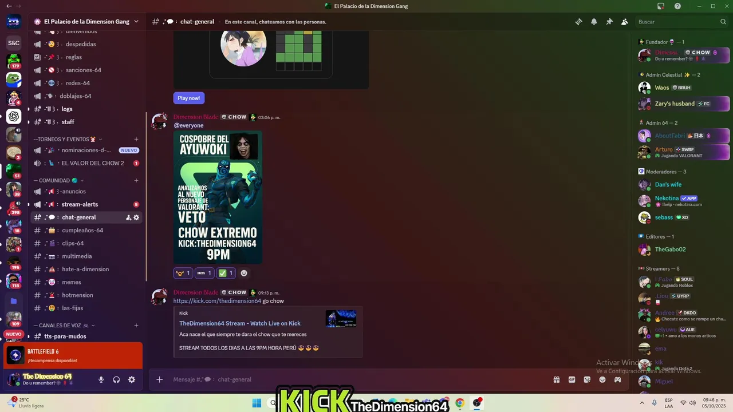Open the server folder icon in sidebar
The width and height of the screenshot is (733, 412).
click(x=14, y=300)
